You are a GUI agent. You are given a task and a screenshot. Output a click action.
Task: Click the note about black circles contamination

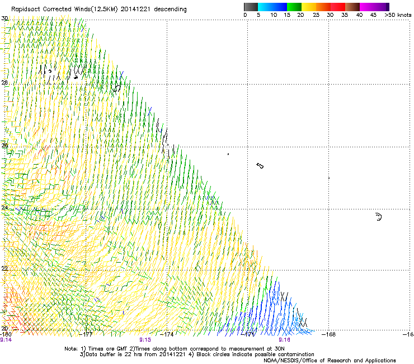pyautogui.click(x=255, y=354)
